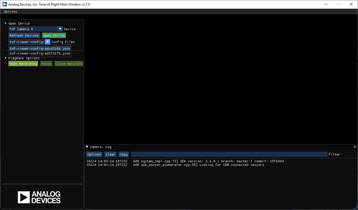Open the log Options button

[x=94, y=154]
